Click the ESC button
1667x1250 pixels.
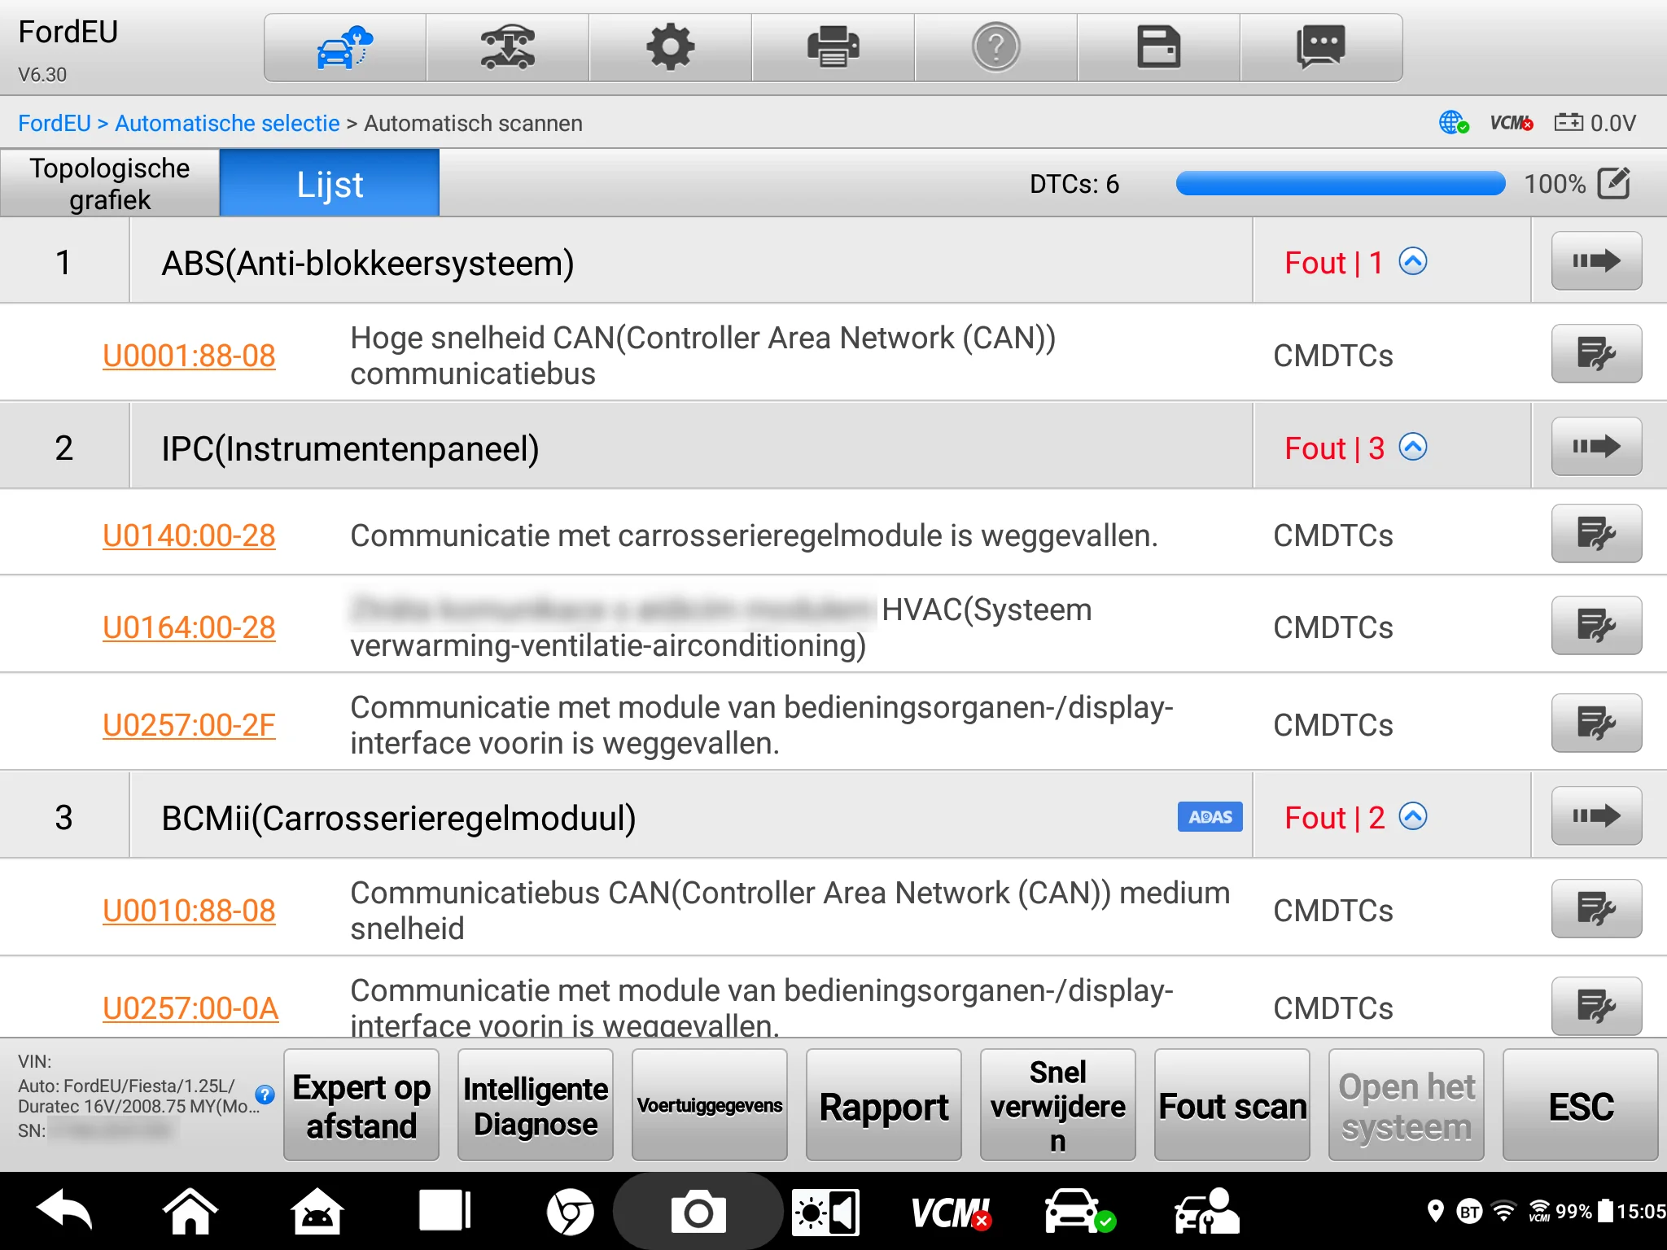click(x=1581, y=1105)
